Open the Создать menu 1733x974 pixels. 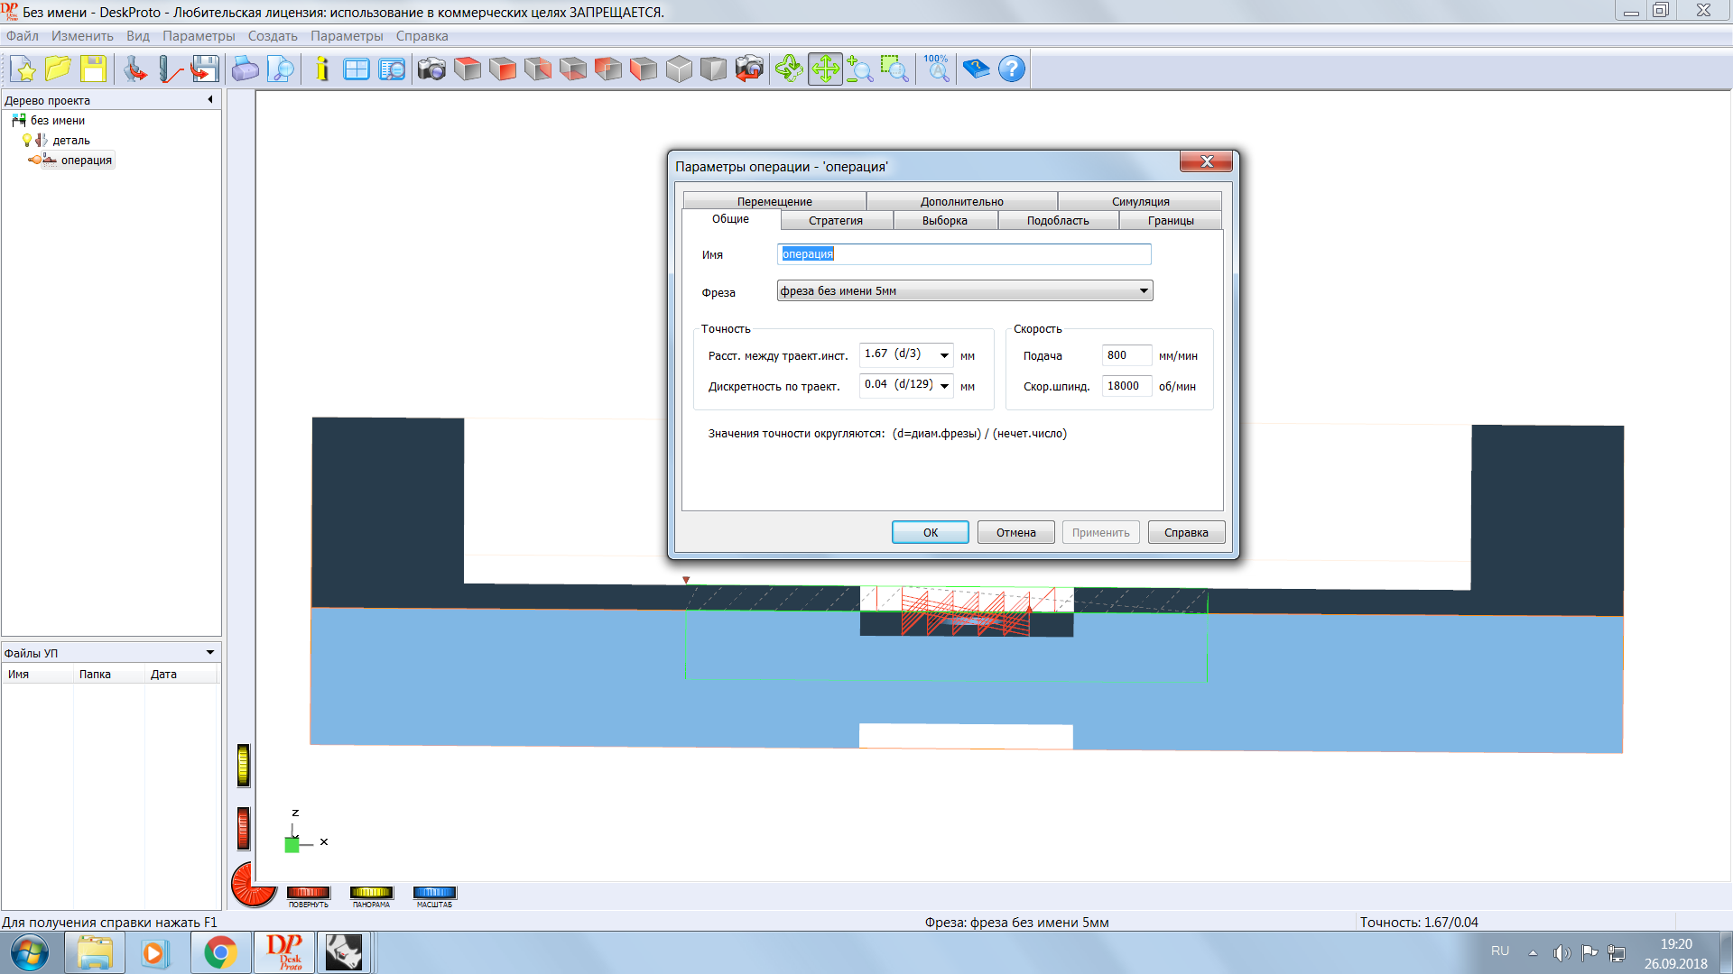pos(272,36)
